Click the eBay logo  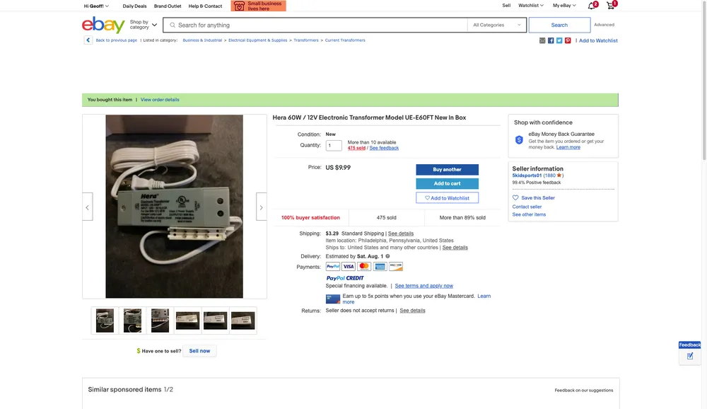(x=103, y=25)
